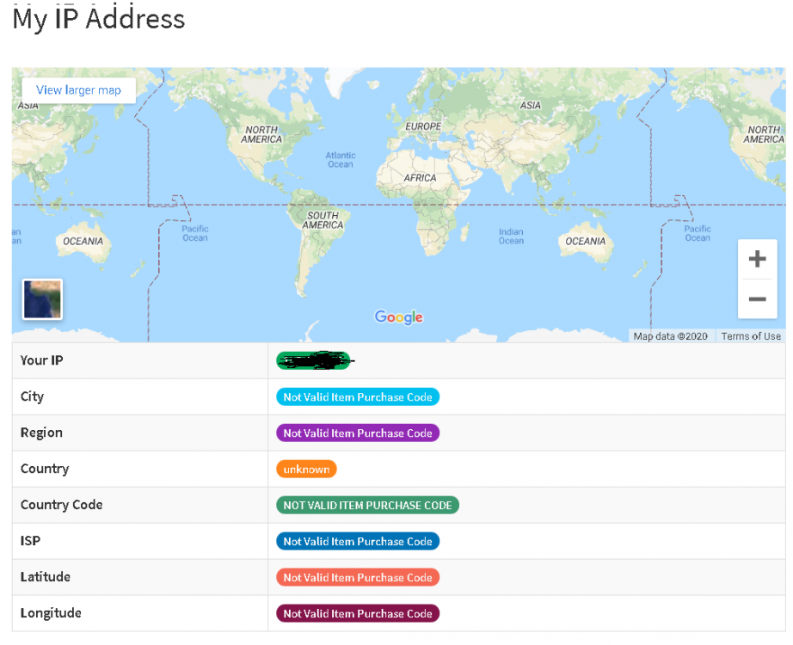Screen dimensions: 793x645
Task: Click the Latitude value badge
Action: [358, 578]
